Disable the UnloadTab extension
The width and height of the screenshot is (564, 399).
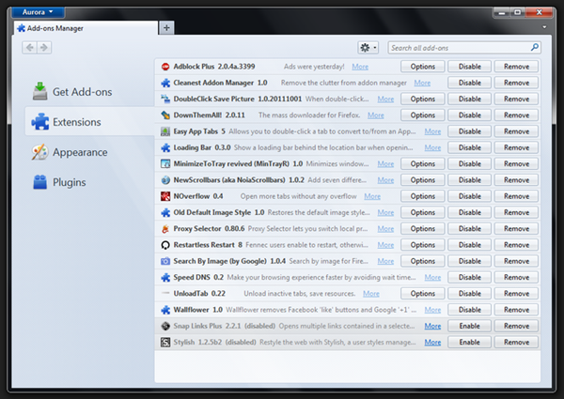[469, 294]
